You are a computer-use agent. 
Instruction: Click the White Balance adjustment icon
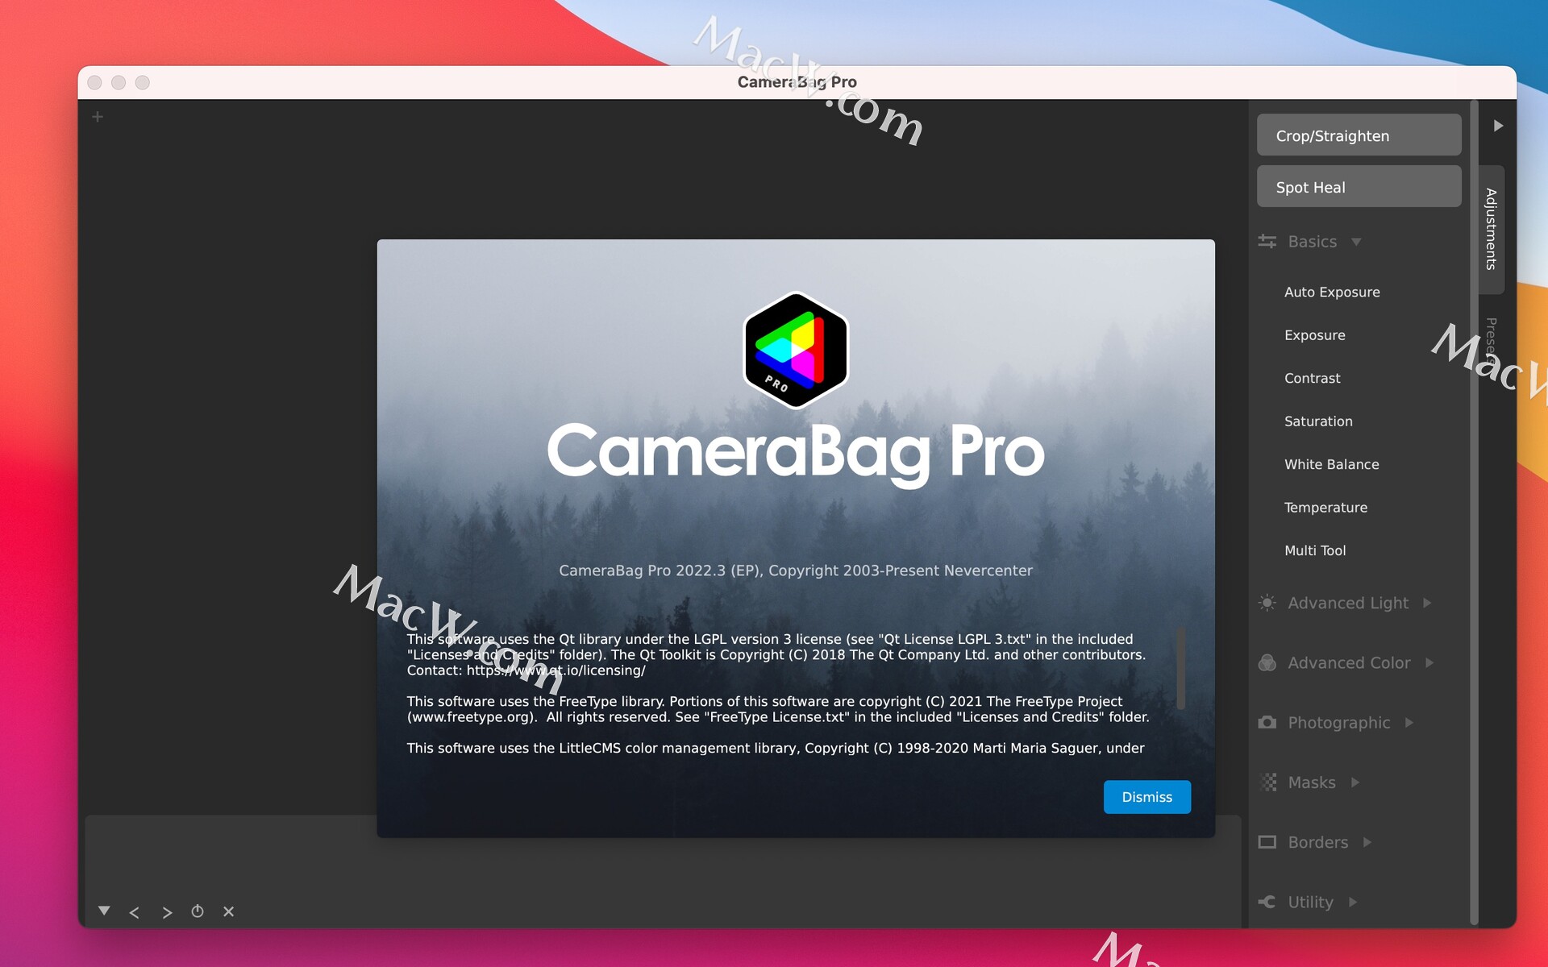[1332, 464]
